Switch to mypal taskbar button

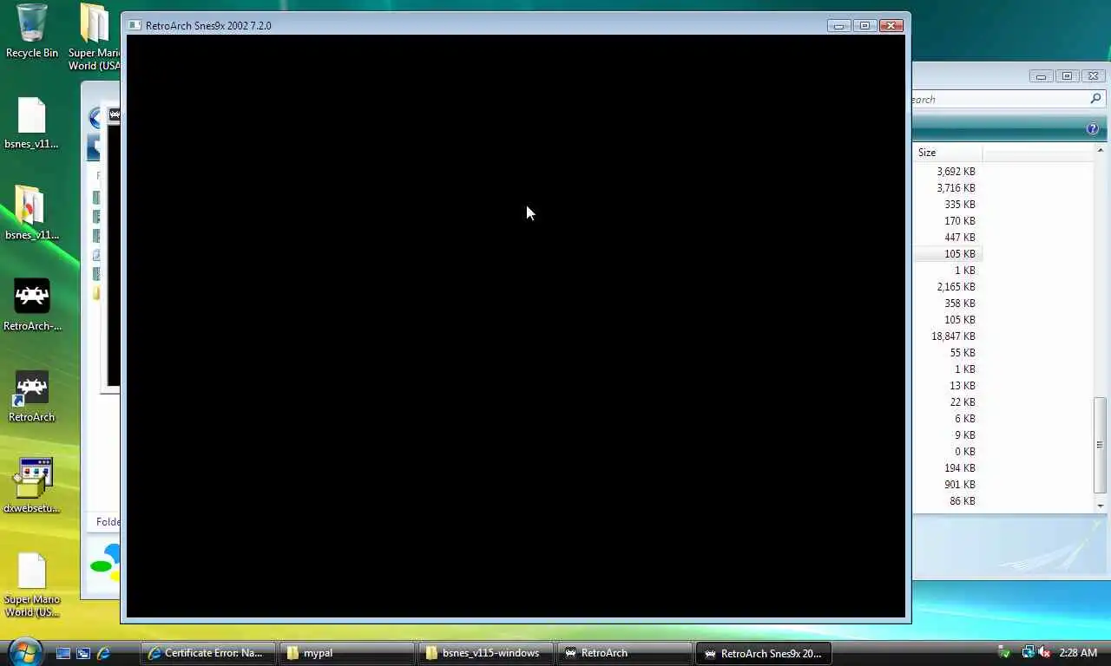click(346, 653)
